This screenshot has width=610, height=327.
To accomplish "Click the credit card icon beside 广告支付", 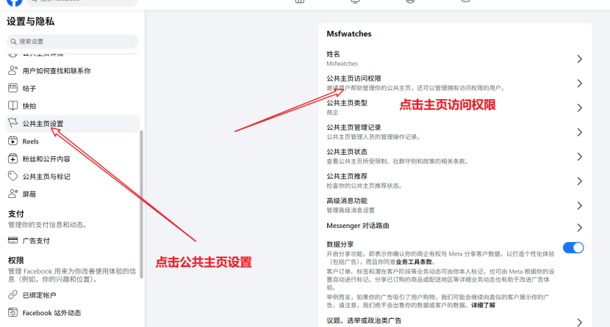I will point(12,240).
